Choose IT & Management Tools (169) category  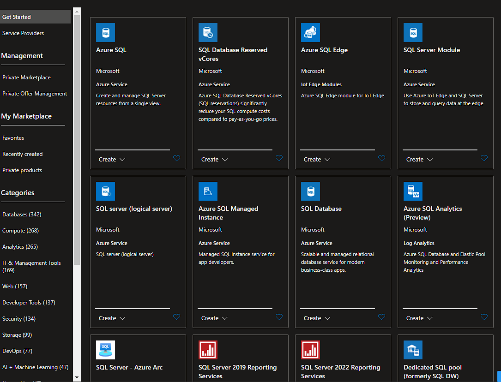[32, 267]
